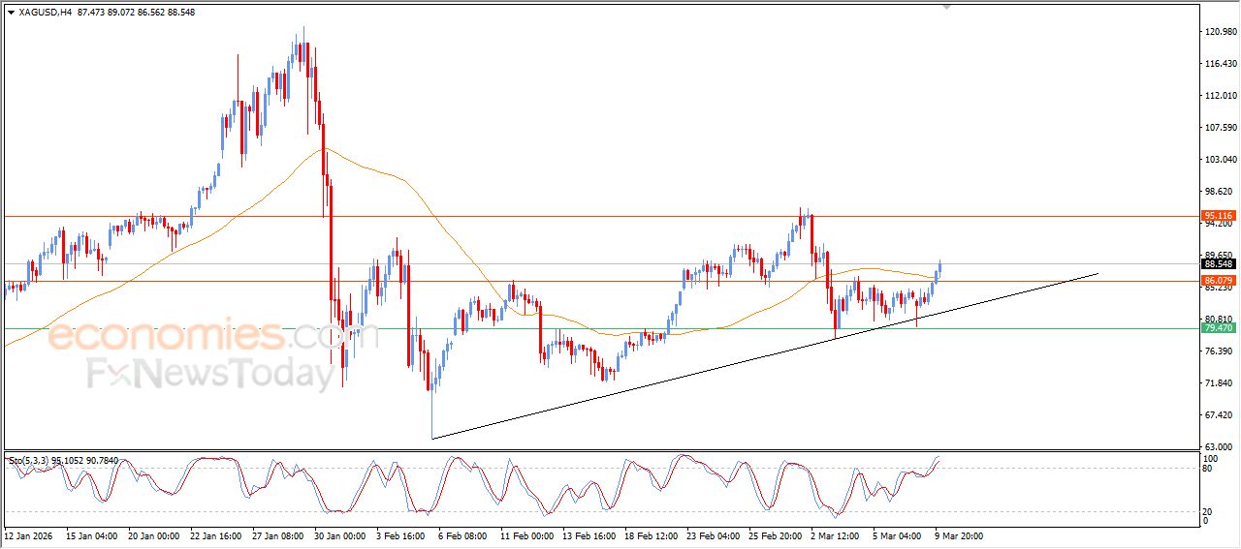Click the 86.079 orange price tag
This screenshot has width=1241, height=549.
[x=1218, y=281]
